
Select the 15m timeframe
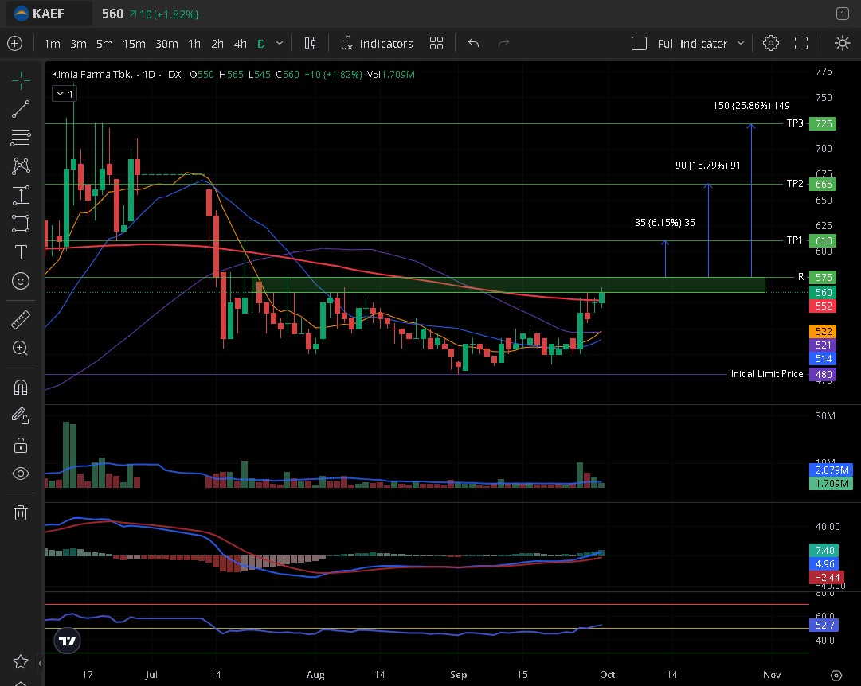pos(134,44)
